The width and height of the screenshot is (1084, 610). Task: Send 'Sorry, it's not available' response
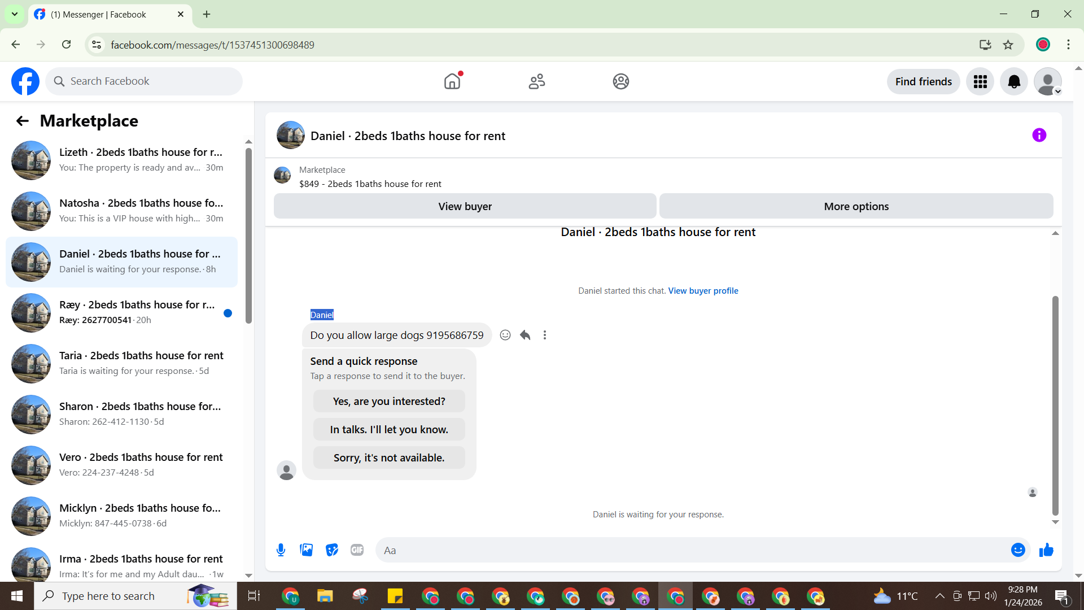(389, 457)
